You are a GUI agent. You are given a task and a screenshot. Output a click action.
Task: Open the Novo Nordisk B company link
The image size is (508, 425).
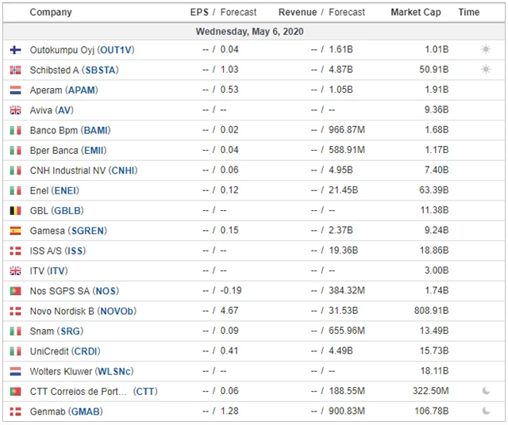(x=67, y=311)
